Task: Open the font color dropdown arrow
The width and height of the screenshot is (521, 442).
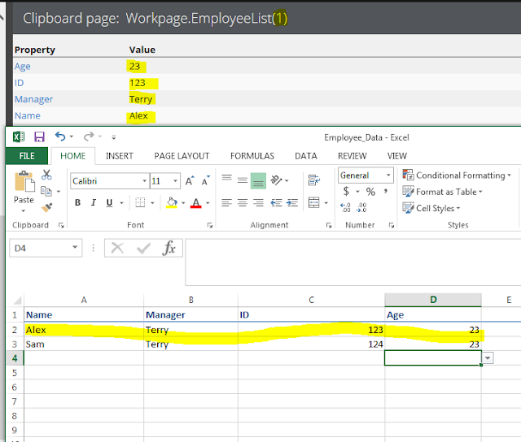Action: point(208,202)
